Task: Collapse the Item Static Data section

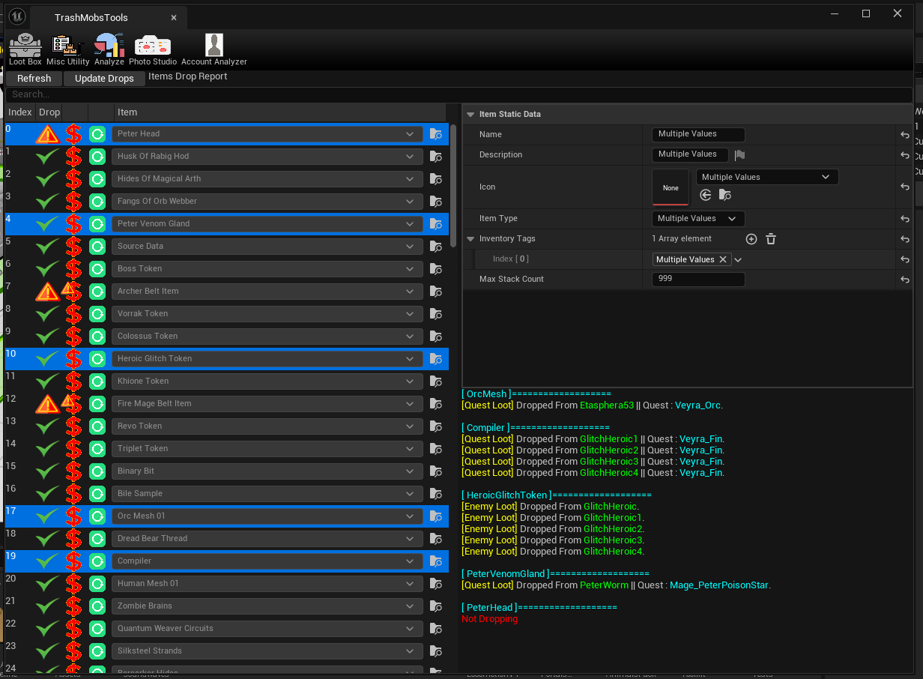Action: pos(470,115)
